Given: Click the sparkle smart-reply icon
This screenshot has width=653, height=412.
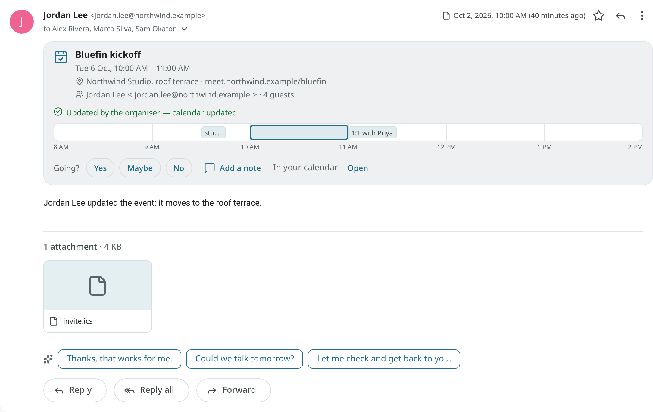Looking at the screenshot, I should point(48,359).
